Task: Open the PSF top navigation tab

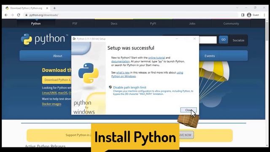Action: [75, 24]
